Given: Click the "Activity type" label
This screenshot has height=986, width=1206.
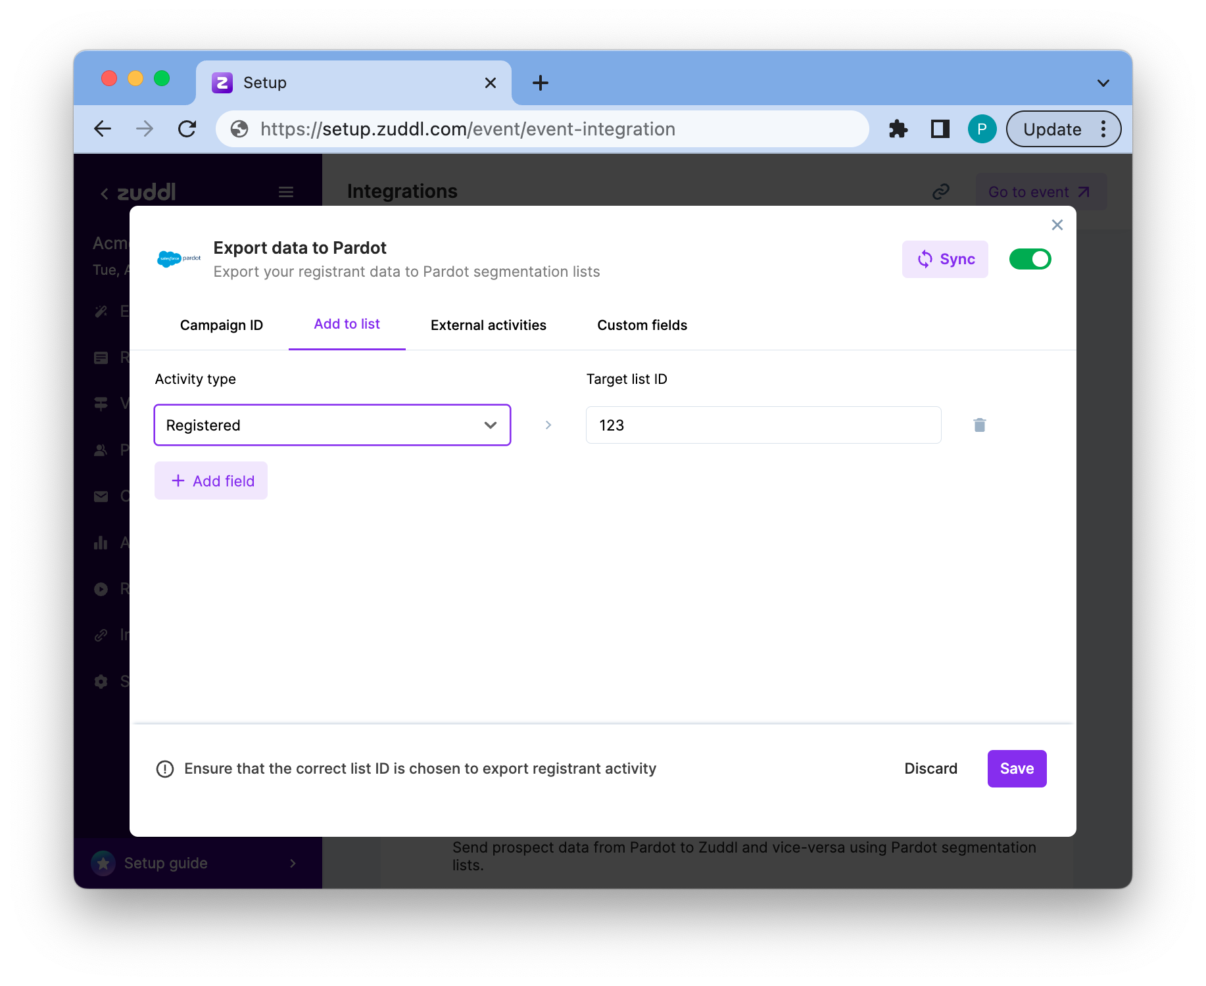Looking at the screenshot, I should [195, 379].
